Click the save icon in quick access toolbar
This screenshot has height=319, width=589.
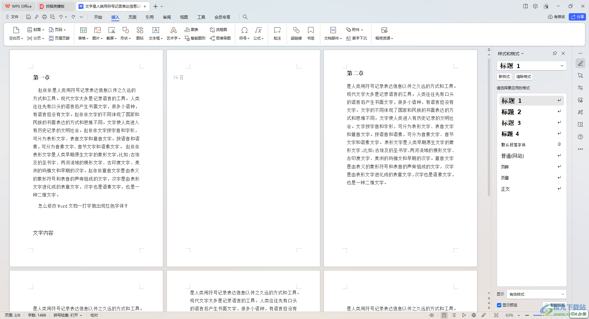tap(29, 17)
